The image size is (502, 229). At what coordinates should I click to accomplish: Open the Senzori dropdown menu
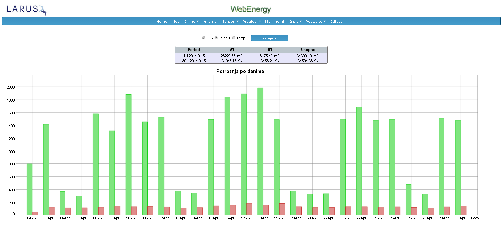[x=230, y=22]
